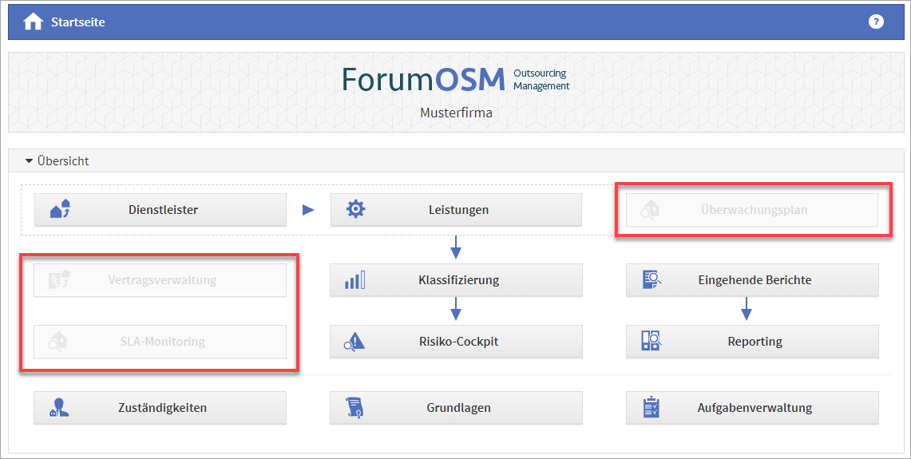Click the scroll icon on Grundlagen
Screen dimensions: 911x459
click(354, 407)
